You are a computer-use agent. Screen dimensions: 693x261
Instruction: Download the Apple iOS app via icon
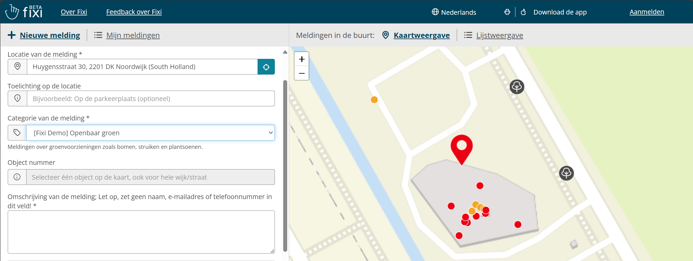pyautogui.click(x=523, y=12)
